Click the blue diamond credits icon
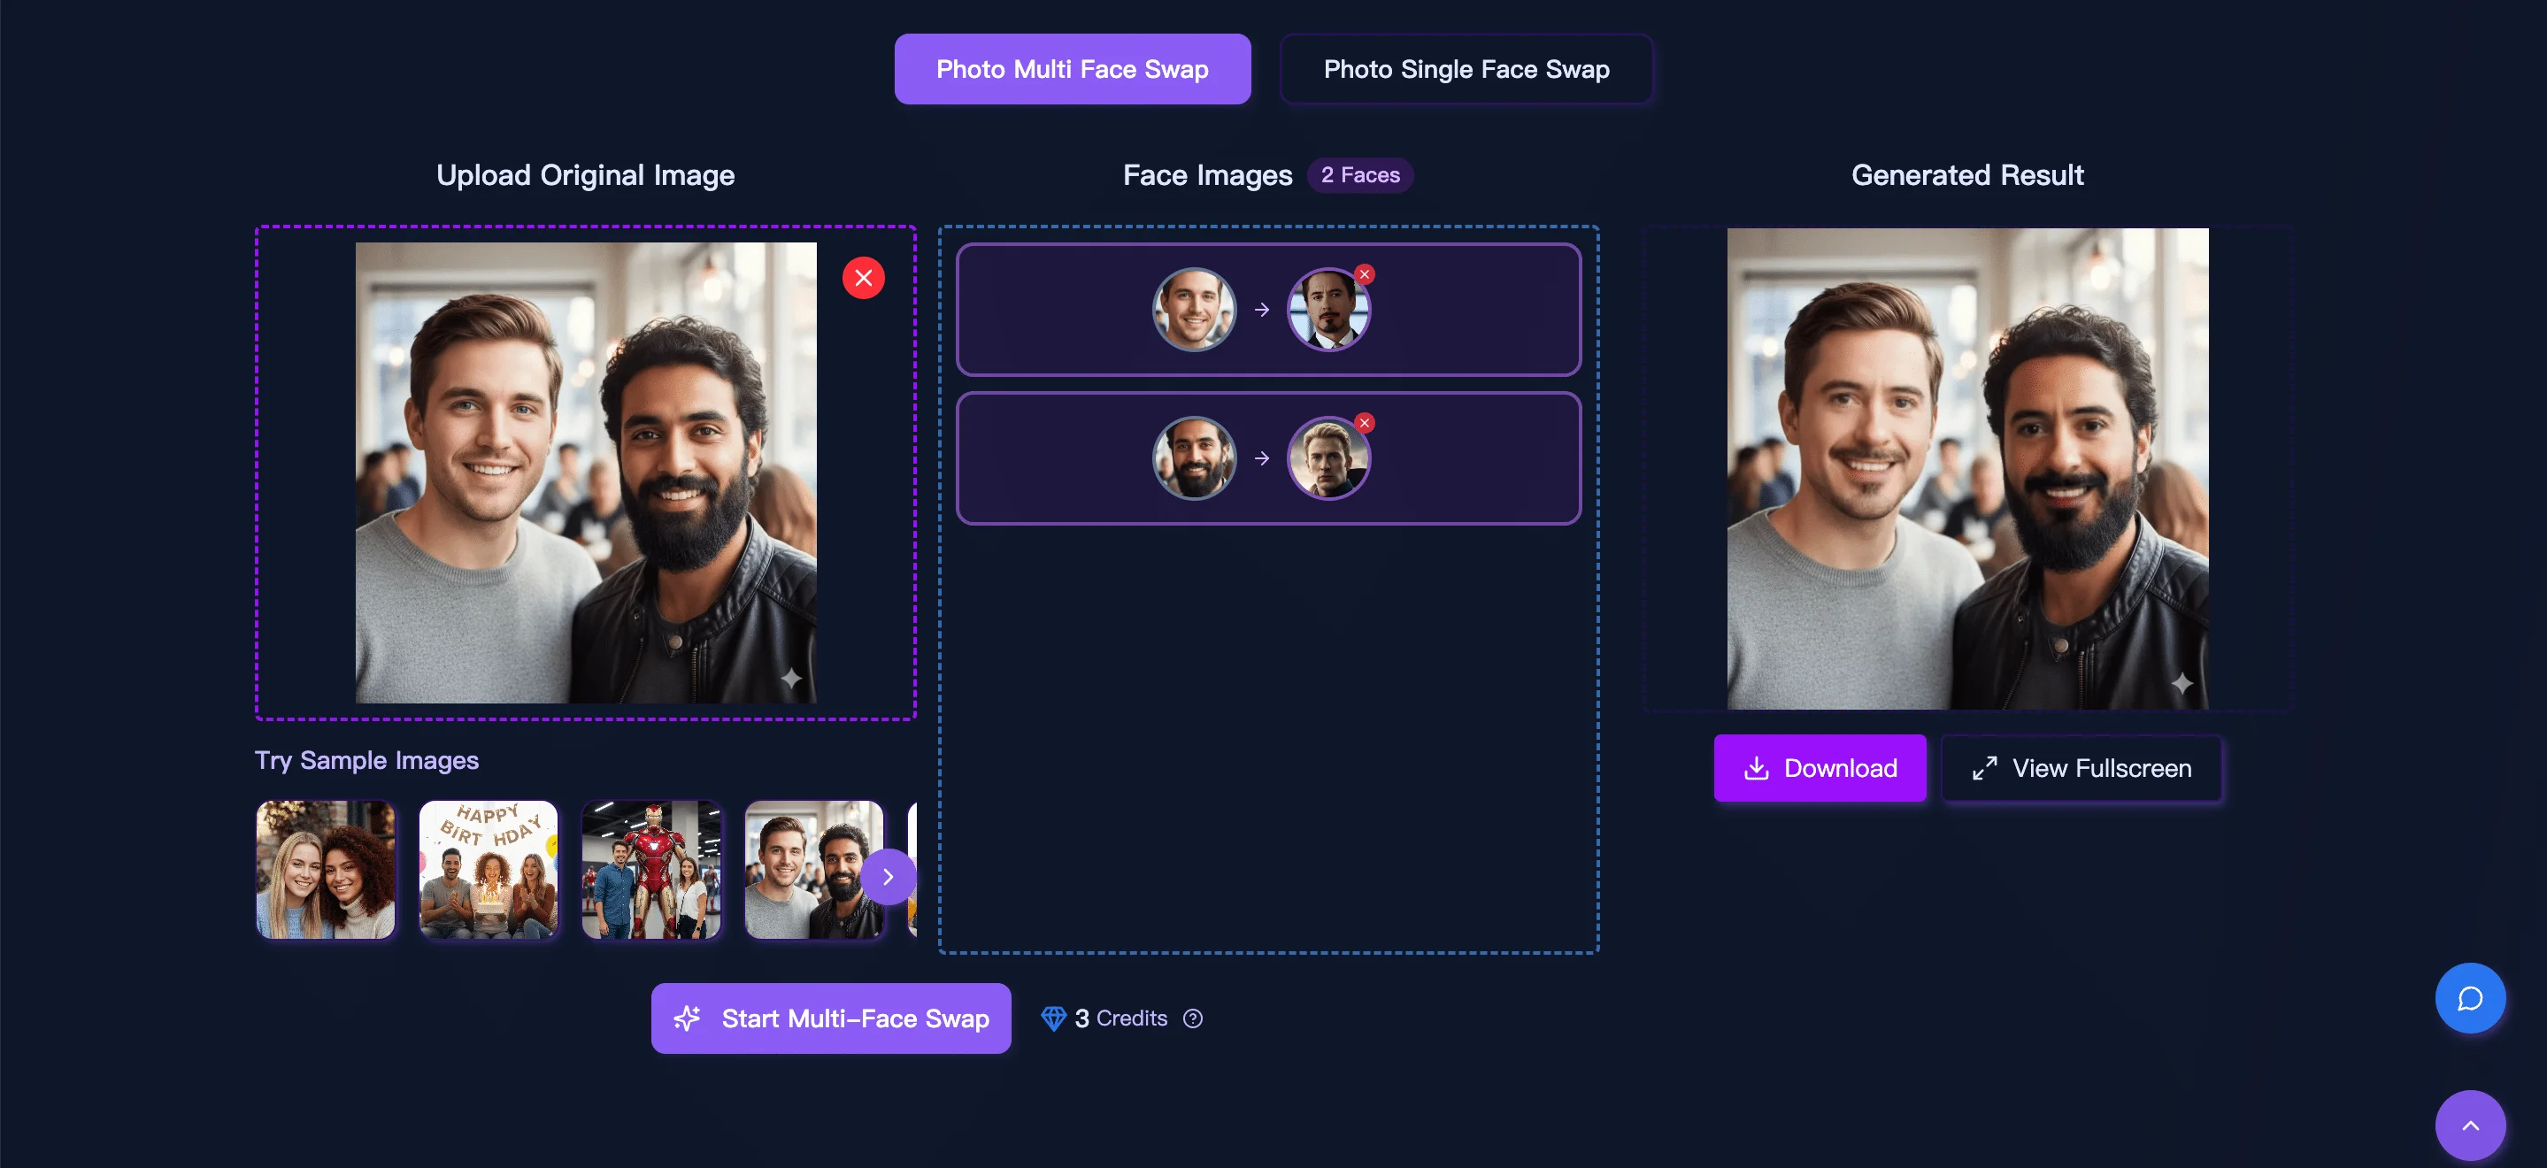 [x=1053, y=1018]
